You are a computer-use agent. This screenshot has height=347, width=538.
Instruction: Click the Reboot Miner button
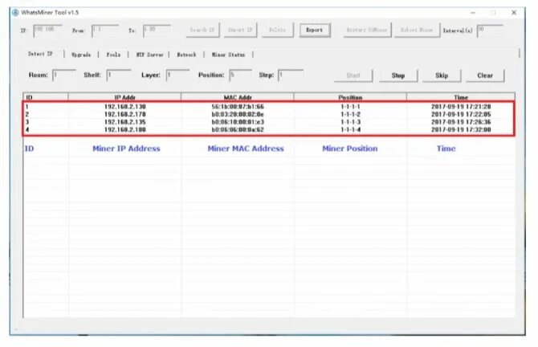417,31
